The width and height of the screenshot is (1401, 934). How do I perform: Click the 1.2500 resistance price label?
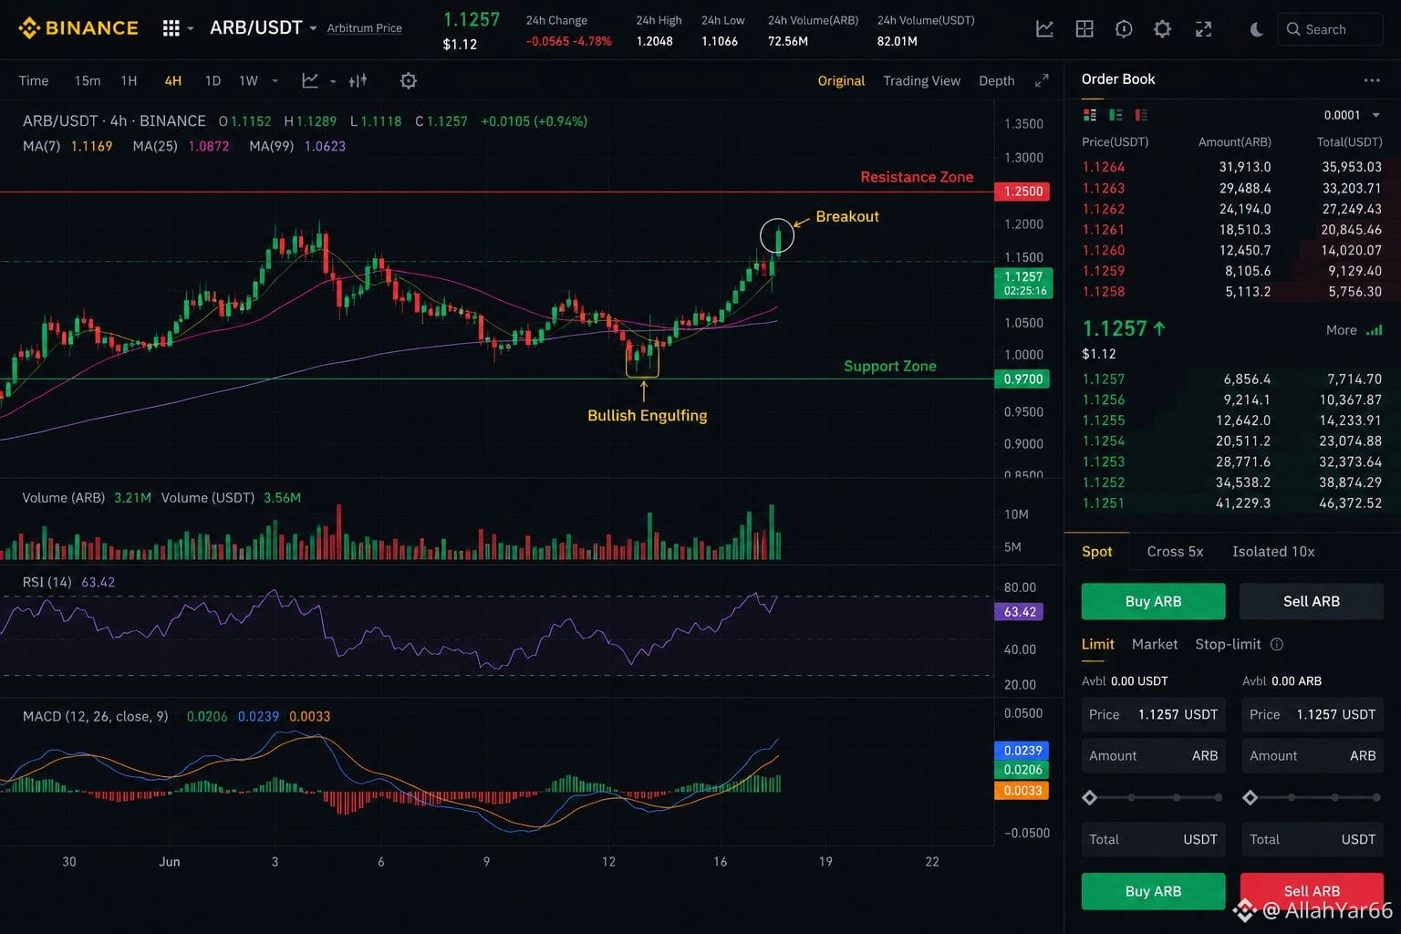click(1022, 192)
